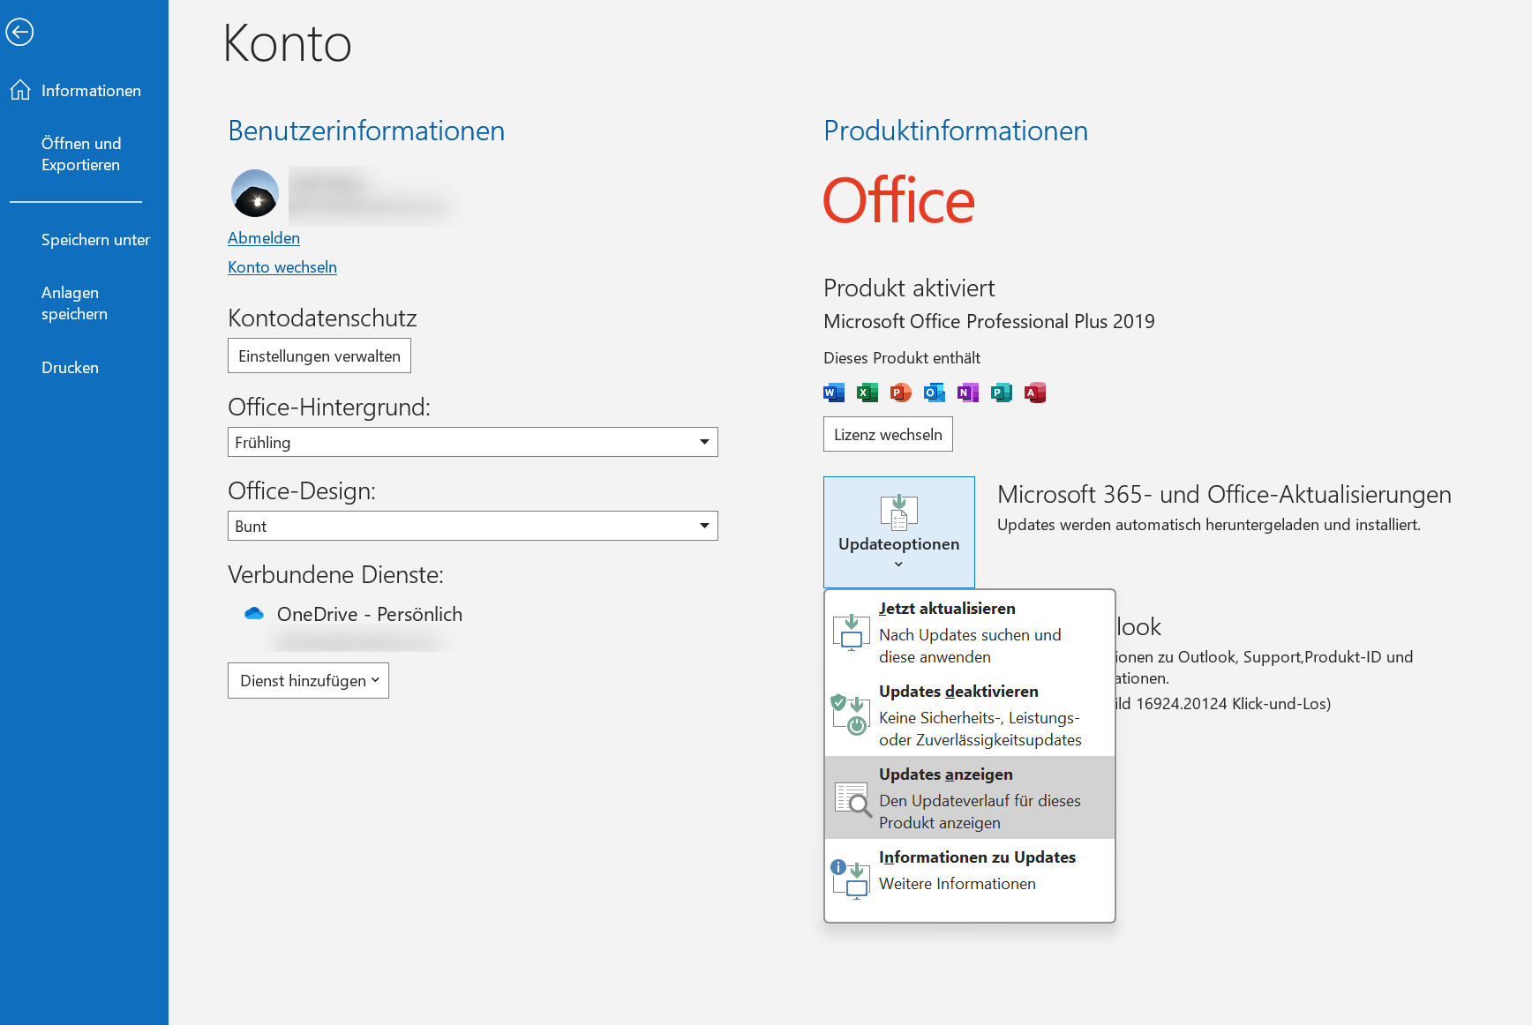Click the back arrow icon
The height and width of the screenshot is (1025, 1532).
pos(19,33)
